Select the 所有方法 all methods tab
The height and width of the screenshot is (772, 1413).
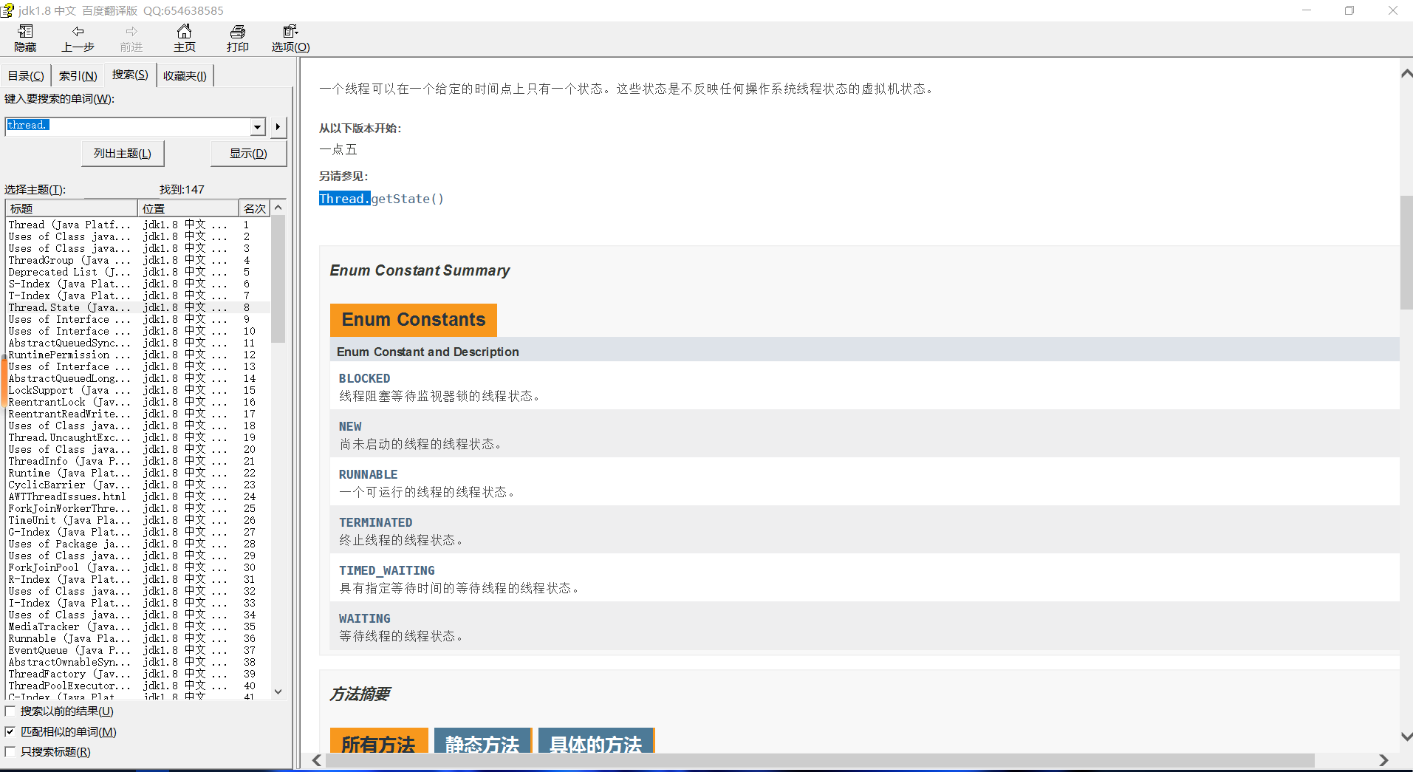[x=378, y=742]
